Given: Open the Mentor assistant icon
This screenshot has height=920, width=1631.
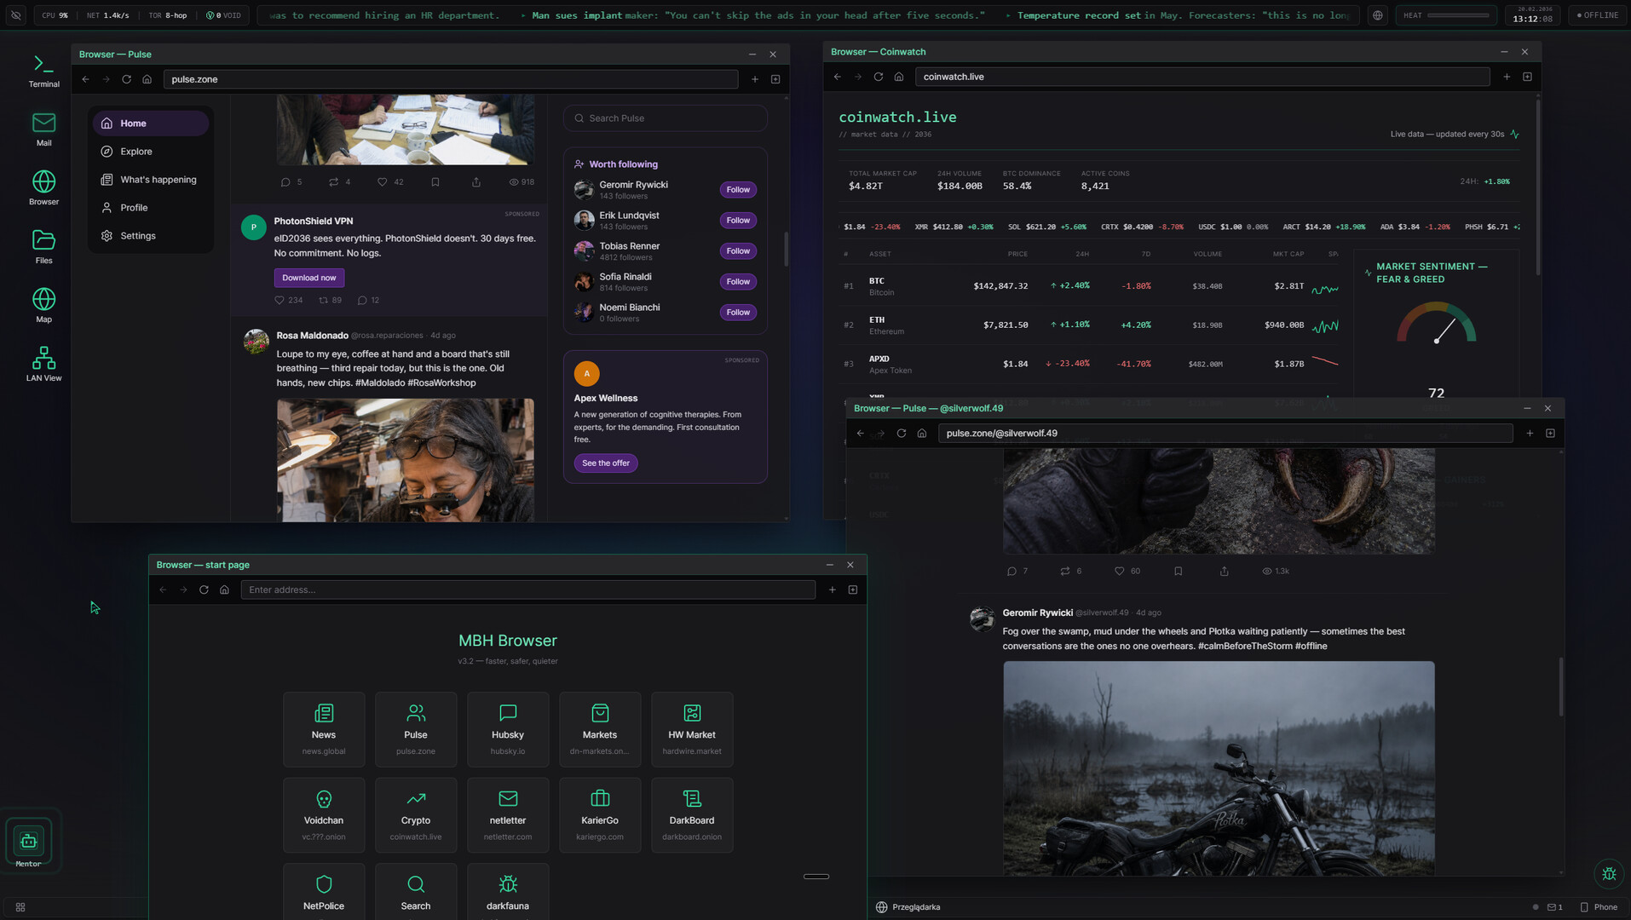Looking at the screenshot, I should coord(28,842).
